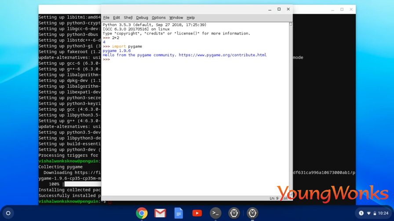Open the File menu in IDLE
Viewport: 394px width, 221px height.
(106, 18)
